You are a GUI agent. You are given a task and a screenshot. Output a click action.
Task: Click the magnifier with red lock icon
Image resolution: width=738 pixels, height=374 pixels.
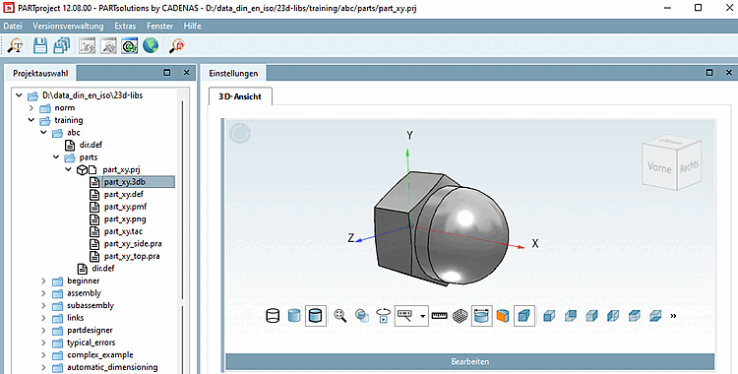click(177, 45)
